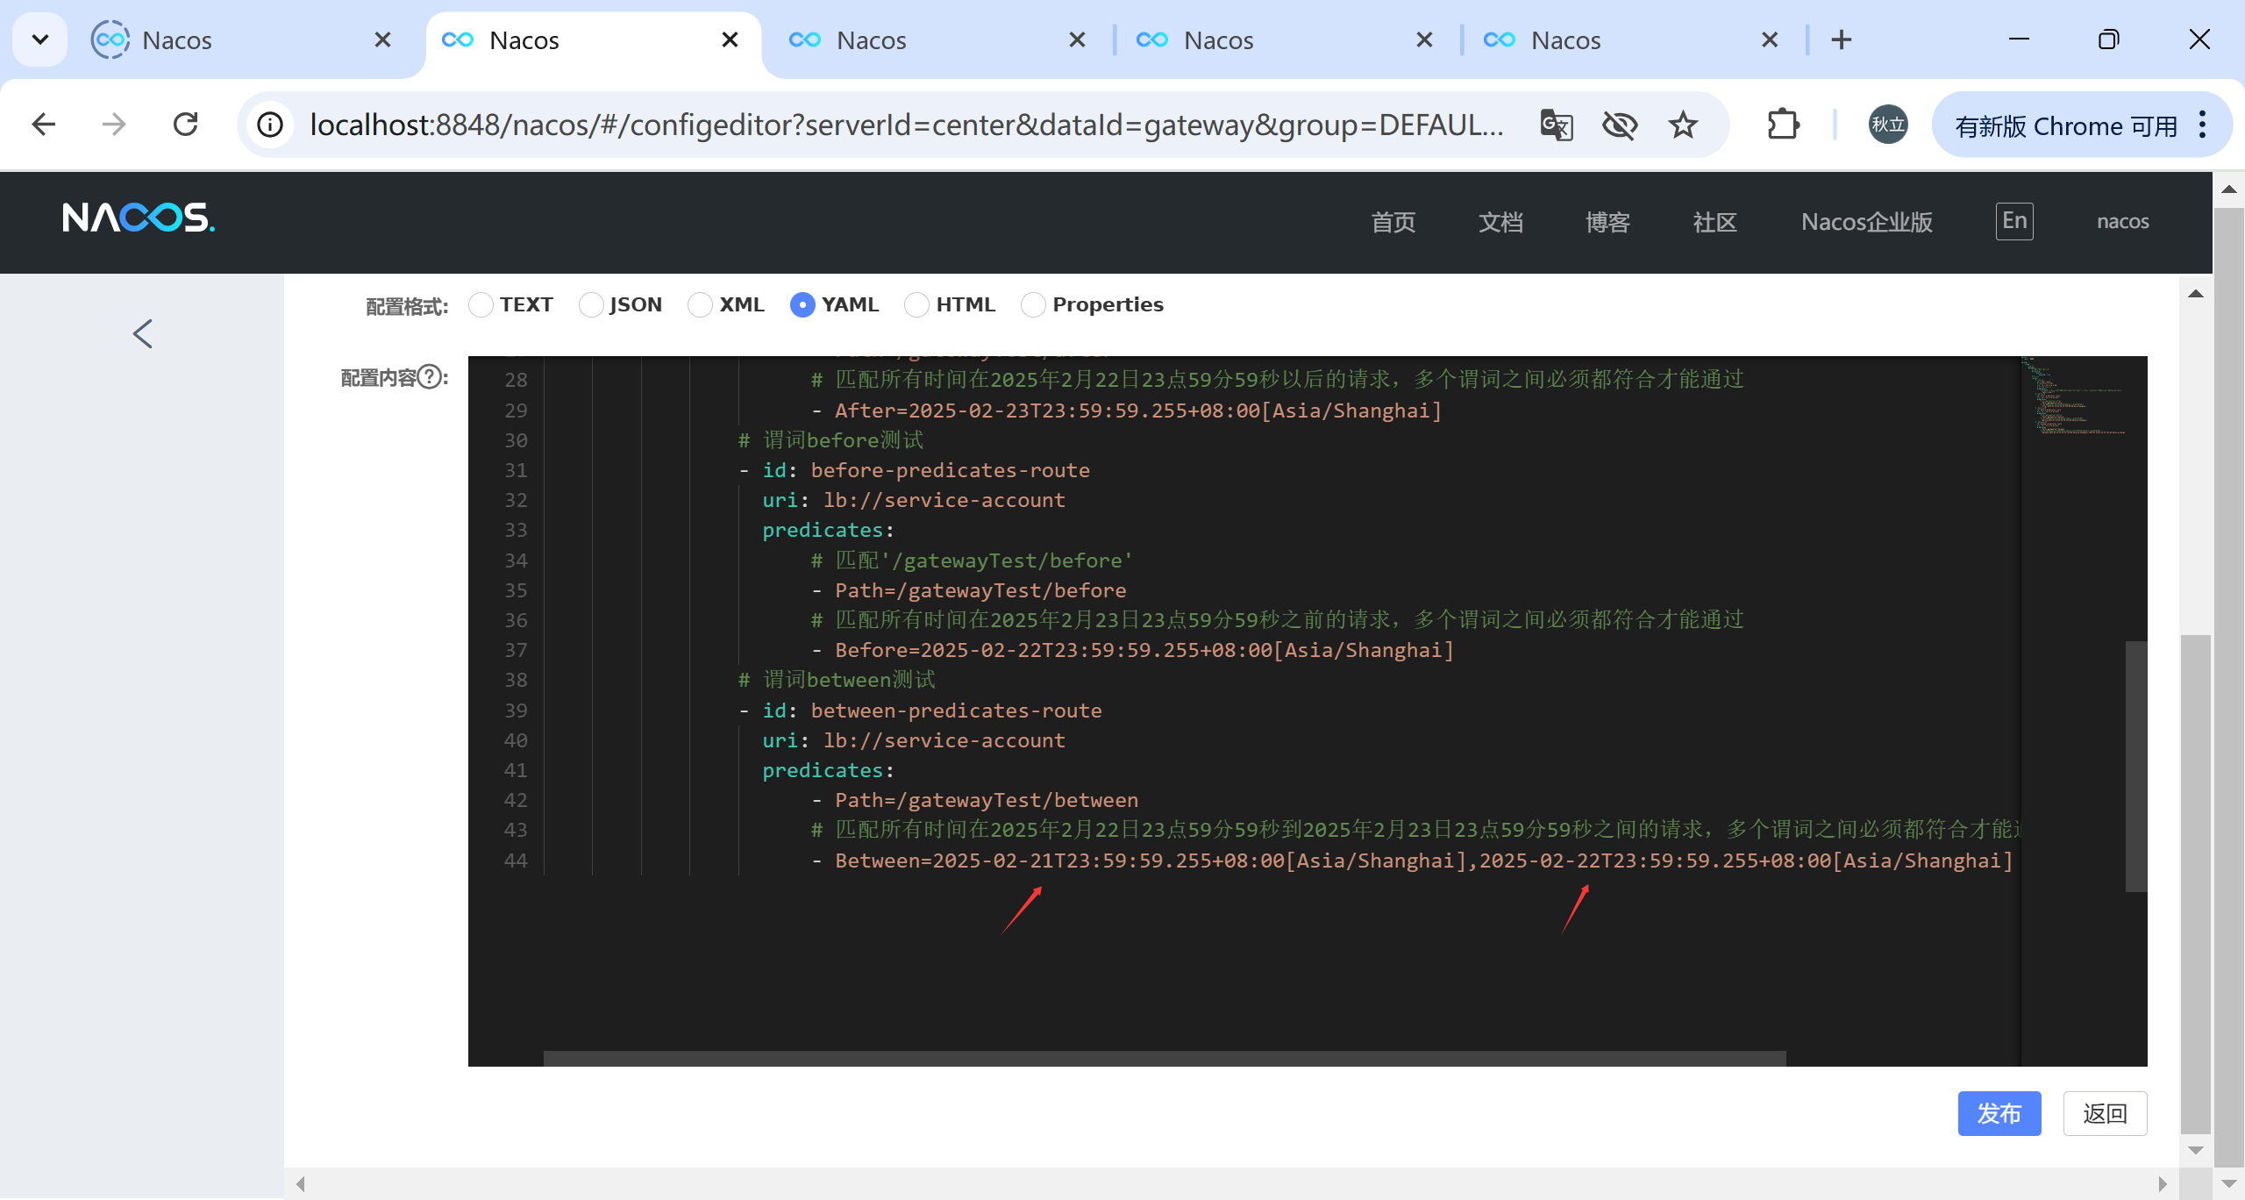
Task: Click the help icon beside 配置内容
Action: [430, 377]
